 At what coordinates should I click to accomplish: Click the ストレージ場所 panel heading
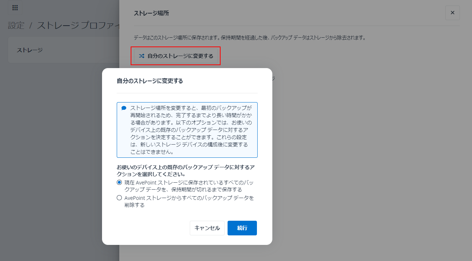point(151,14)
